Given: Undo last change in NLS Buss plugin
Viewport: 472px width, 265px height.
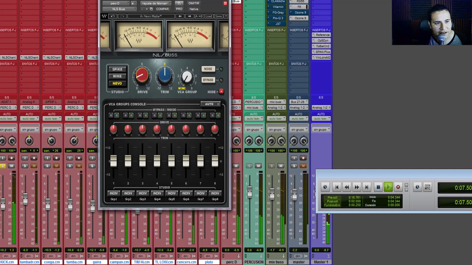Looking at the screenshot, I should pyautogui.click(x=113, y=16).
